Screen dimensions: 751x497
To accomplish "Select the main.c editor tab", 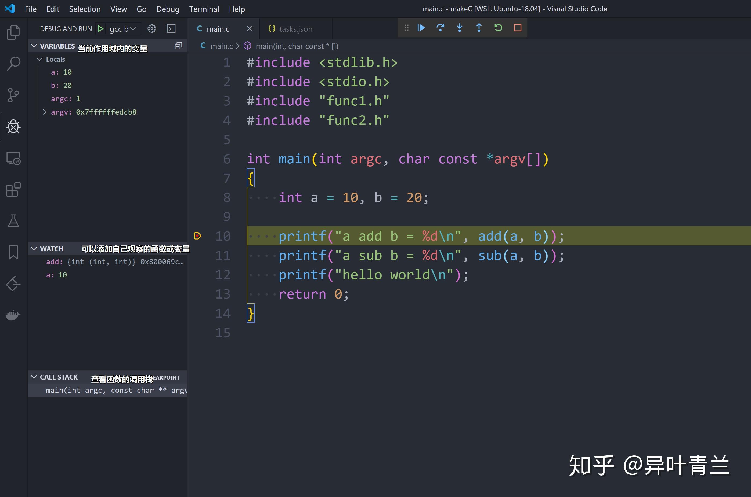I will click(x=218, y=28).
